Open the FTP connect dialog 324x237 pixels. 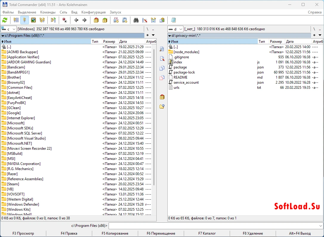[116, 20]
